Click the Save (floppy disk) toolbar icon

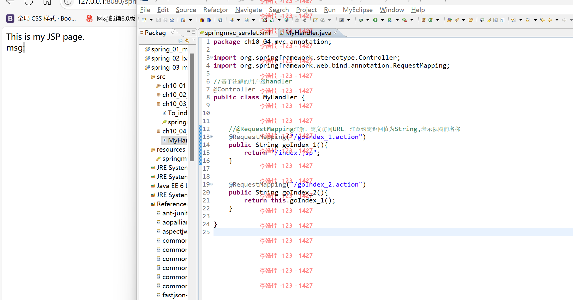[158, 20]
